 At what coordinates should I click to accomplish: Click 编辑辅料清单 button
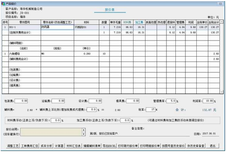pyautogui.click(x=92, y=146)
